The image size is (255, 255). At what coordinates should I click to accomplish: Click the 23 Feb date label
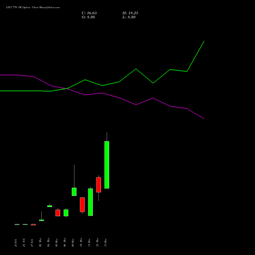16,243
